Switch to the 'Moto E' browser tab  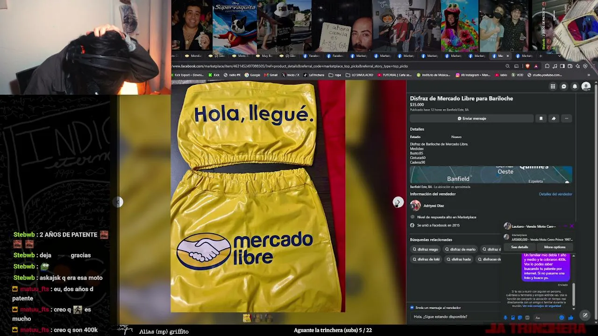pyautogui.click(x=240, y=56)
